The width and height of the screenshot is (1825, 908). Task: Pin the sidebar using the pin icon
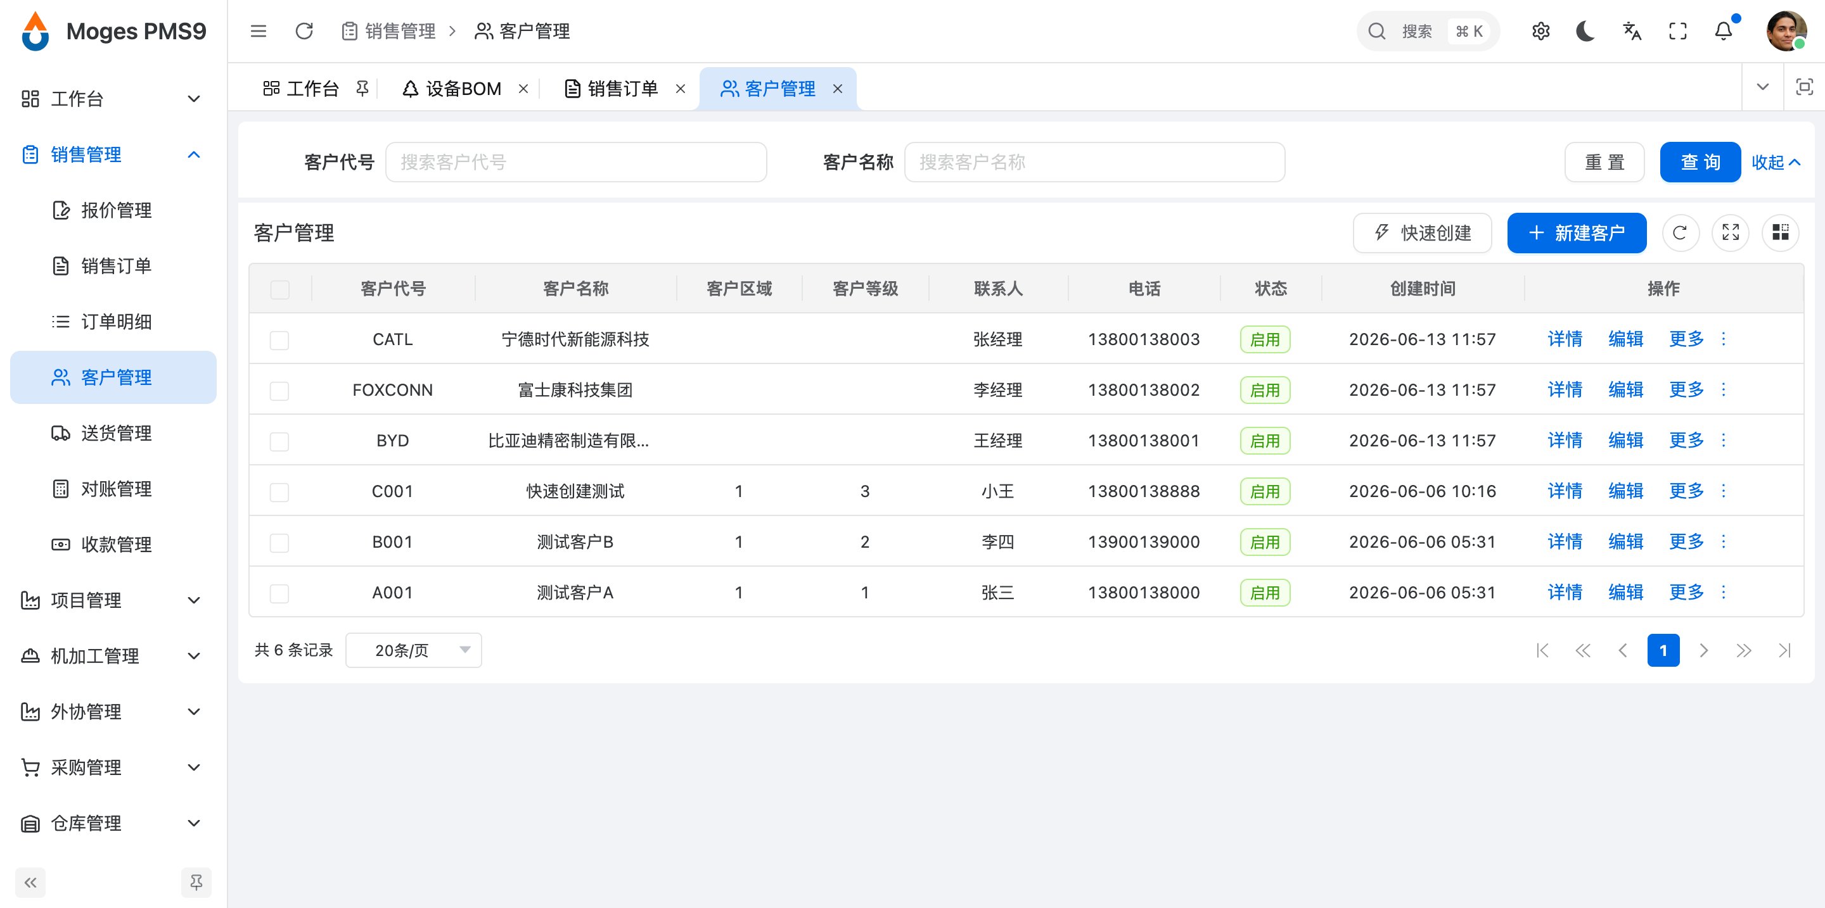pos(196,883)
